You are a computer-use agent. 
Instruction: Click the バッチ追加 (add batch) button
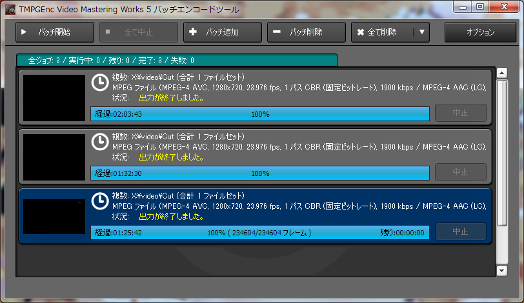pos(223,32)
